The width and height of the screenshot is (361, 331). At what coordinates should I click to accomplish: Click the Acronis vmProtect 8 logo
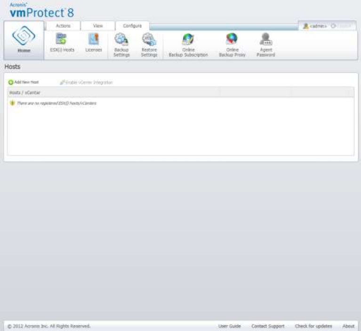tap(42, 10)
